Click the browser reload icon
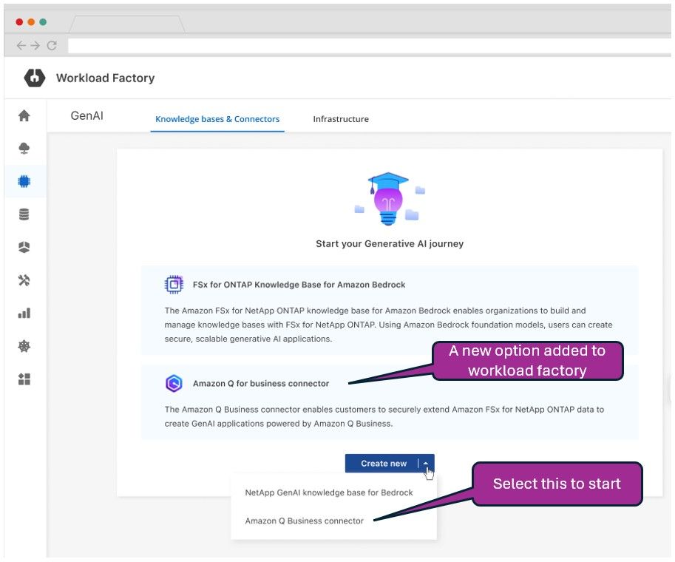 point(52,46)
